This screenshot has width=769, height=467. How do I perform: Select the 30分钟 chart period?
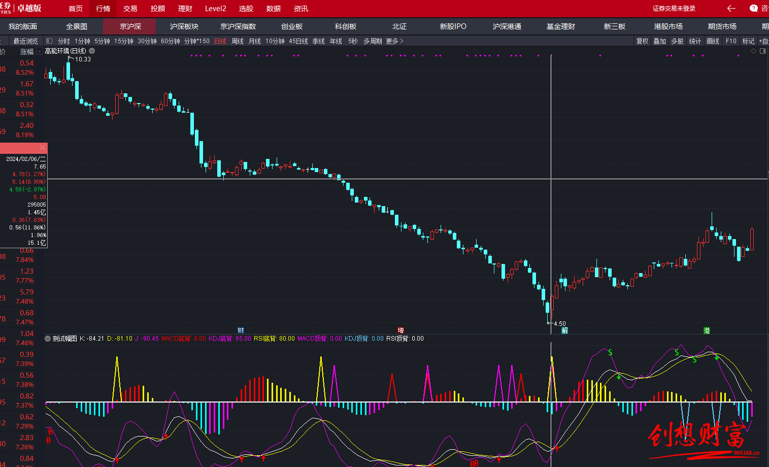click(x=147, y=41)
